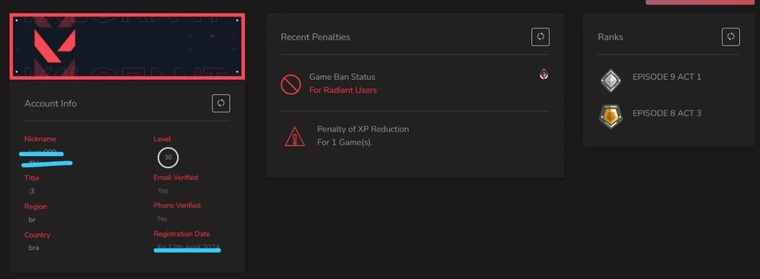Click the Penalty of XP Reduction text
This screenshot has height=279, width=760.
click(363, 129)
